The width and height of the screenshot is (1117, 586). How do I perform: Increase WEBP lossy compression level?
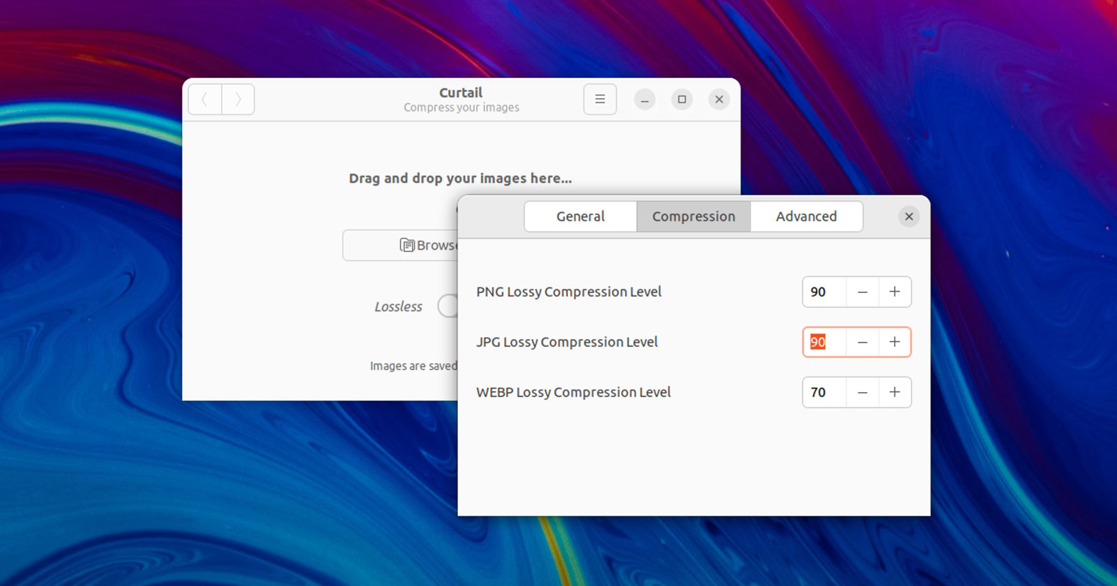894,392
